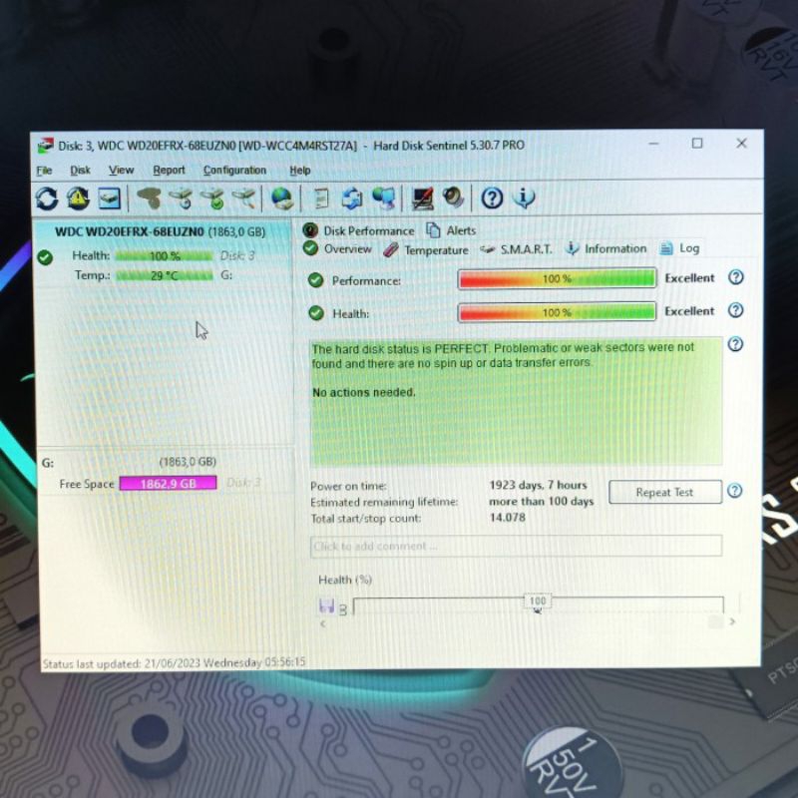Screen dimensions: 798x798
Task: Click the help icon beside Performance rating
Action: 736,277
